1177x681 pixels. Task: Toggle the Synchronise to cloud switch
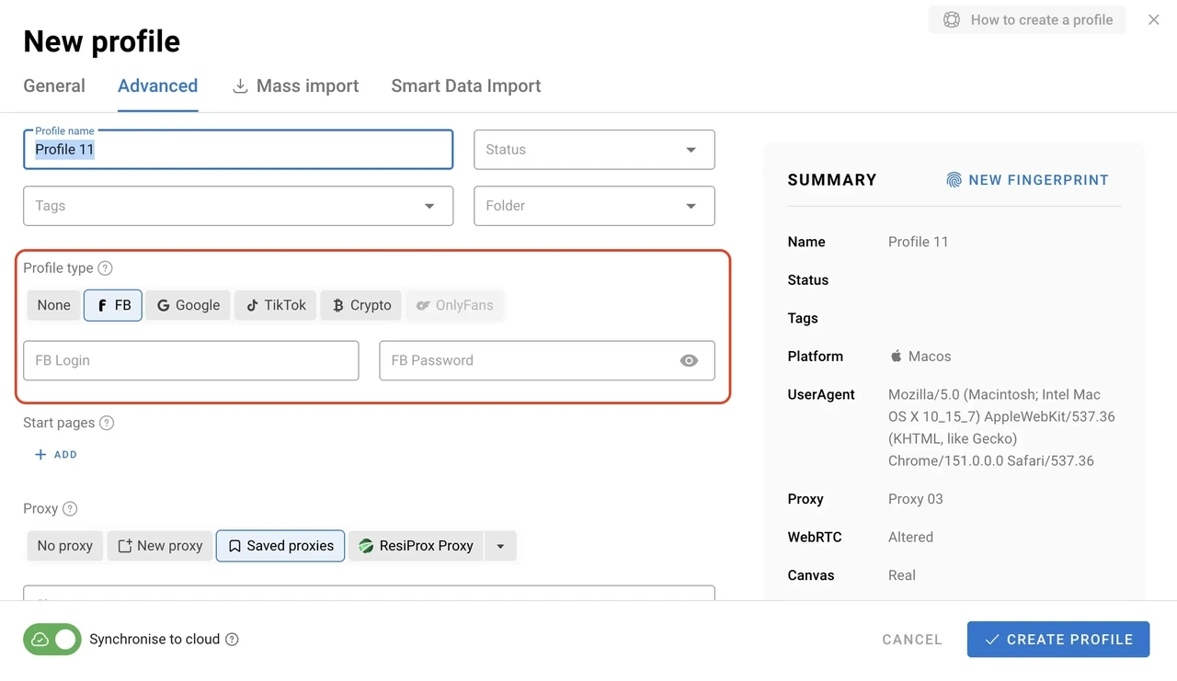click(52, 639)
